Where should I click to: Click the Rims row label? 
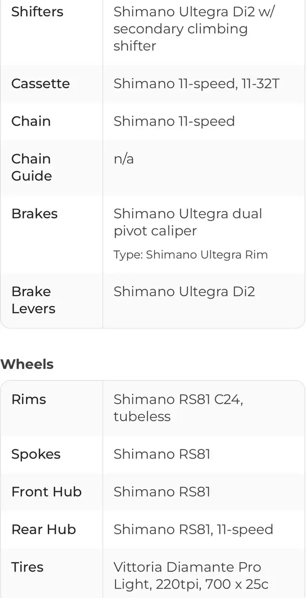[29, 399]
